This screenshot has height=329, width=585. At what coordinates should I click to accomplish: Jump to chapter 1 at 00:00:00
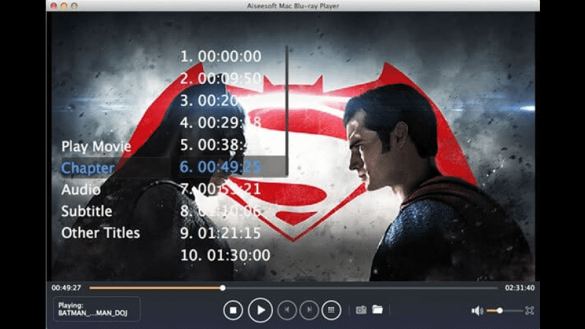(221, 56)
